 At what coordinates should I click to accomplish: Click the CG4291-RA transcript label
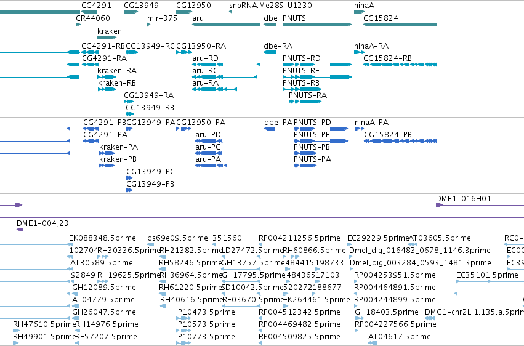tap(104, 58)
